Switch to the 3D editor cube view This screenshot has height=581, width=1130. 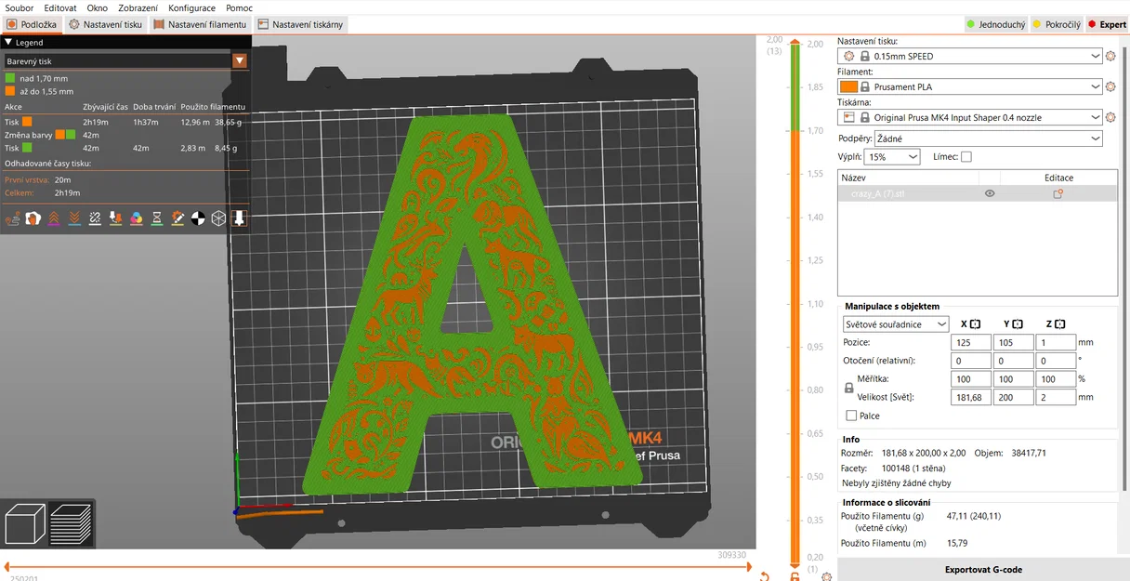click(x=24, y=524)
